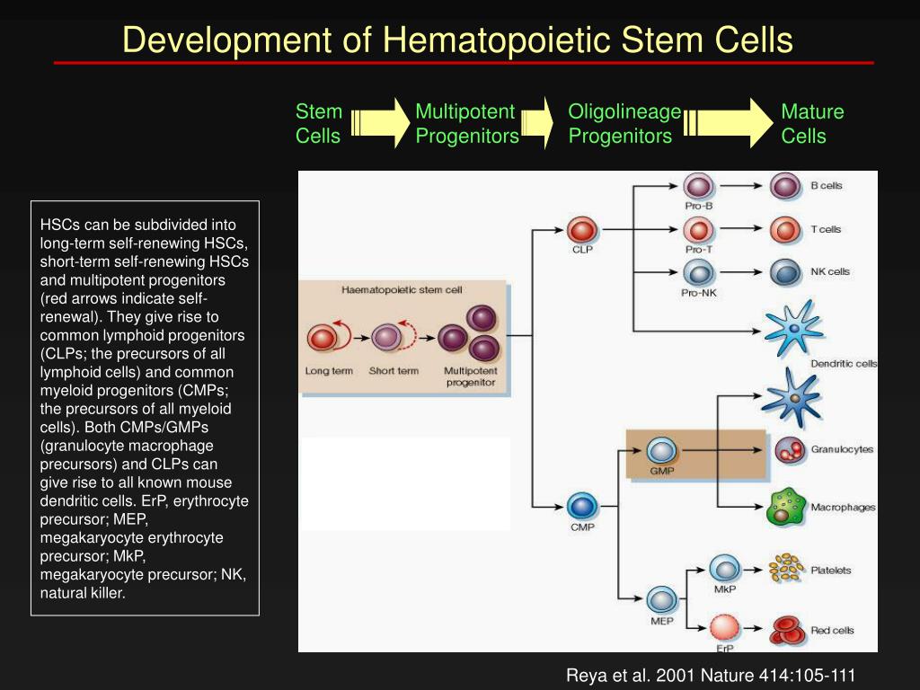The image size is (920, 690).
Task: Click the HSC description text box
Action: click(x=145, y=408)
